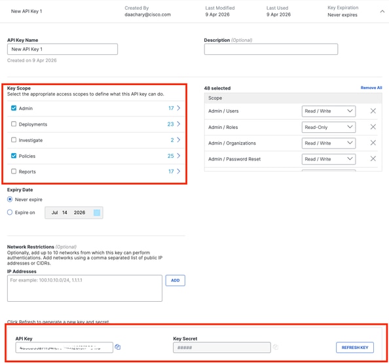Image resolution: width=389 pixels, height=364 pixels.
Task: Uncheck the Admin scope checkbox
Action: (14, 108)
